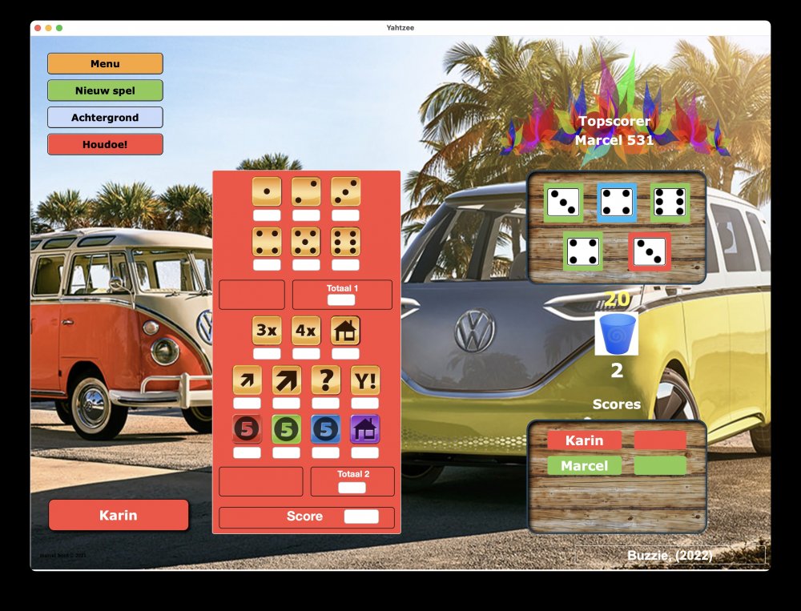
Task: Select the golden fives die category
Action: point(306,242)
